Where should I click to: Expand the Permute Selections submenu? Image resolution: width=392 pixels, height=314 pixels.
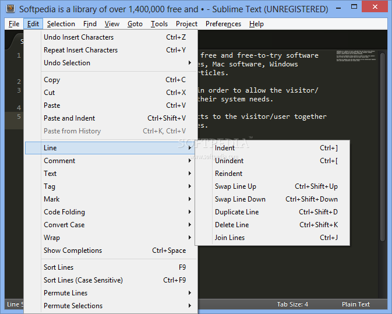pos(111,305)
